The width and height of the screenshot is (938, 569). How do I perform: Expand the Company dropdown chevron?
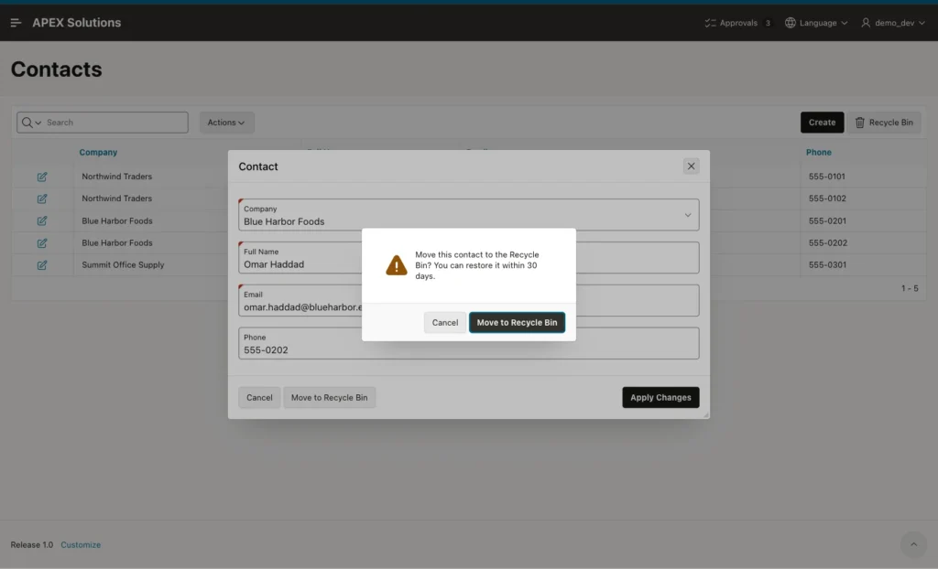687,215
